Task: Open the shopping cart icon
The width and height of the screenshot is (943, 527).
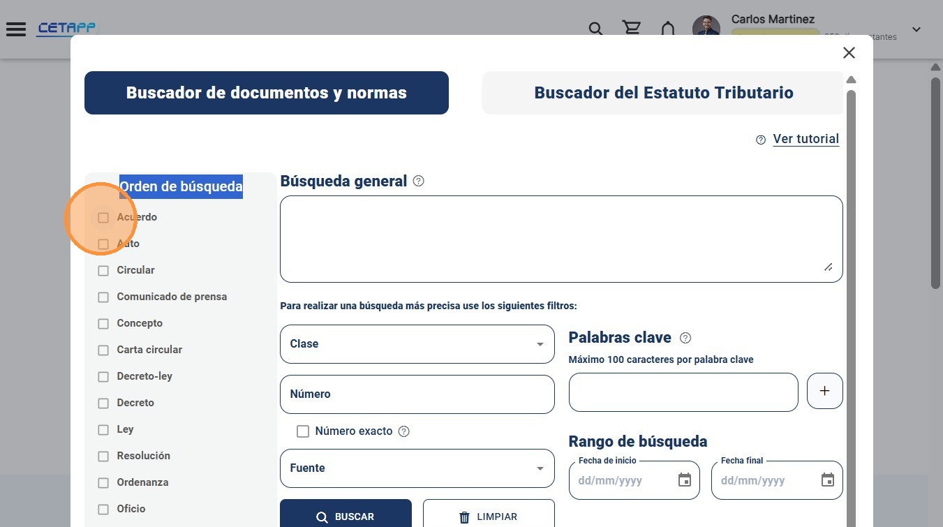Action: click(x=632, y=29)
